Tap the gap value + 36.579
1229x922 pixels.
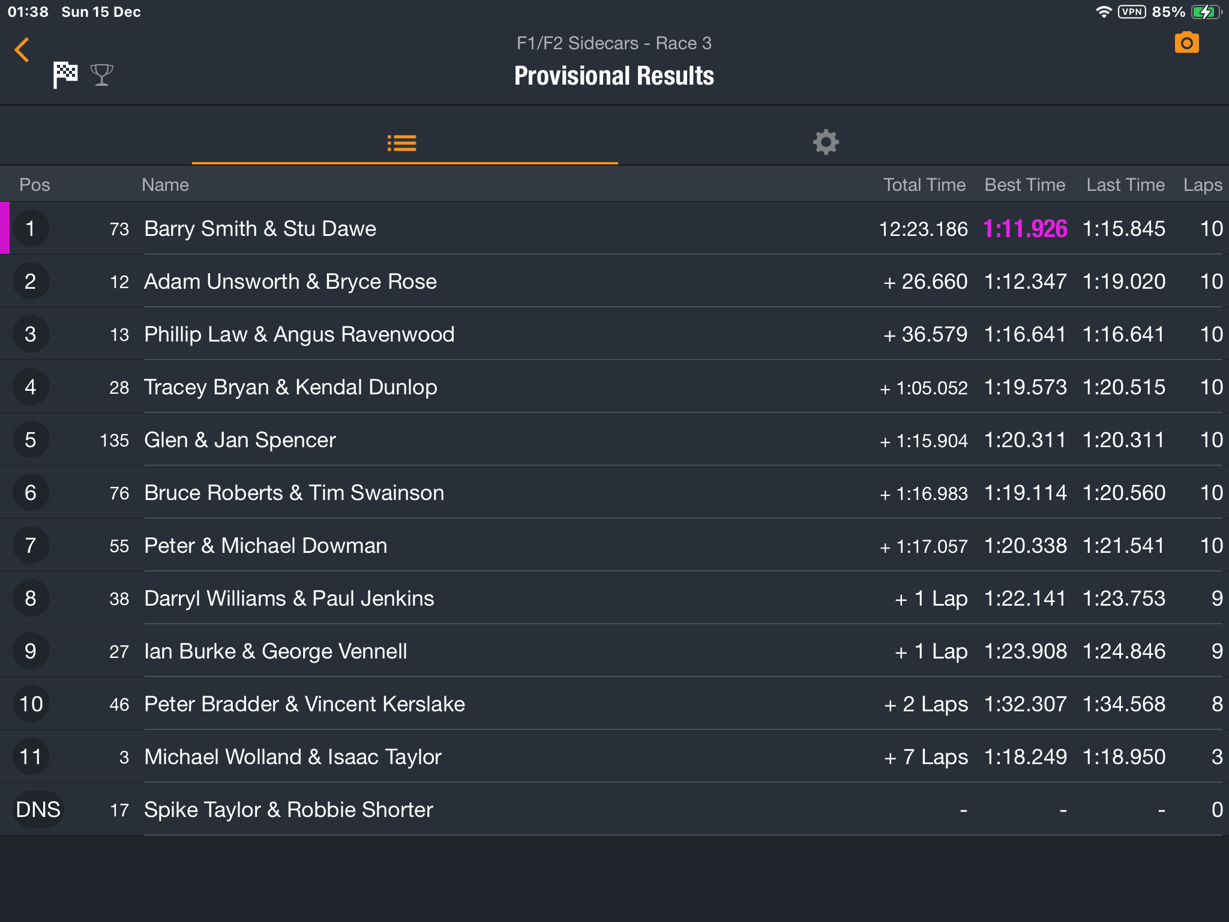tap(925, 334)
